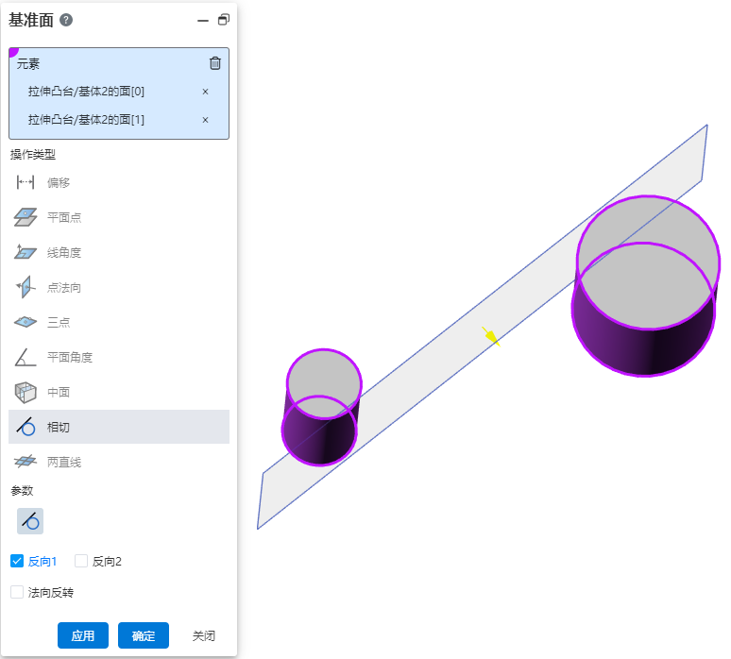Select list row 拉伸凸台/基体2的面[1]
This screenshot has width=731, height=659.
click(x=119, y=120)
